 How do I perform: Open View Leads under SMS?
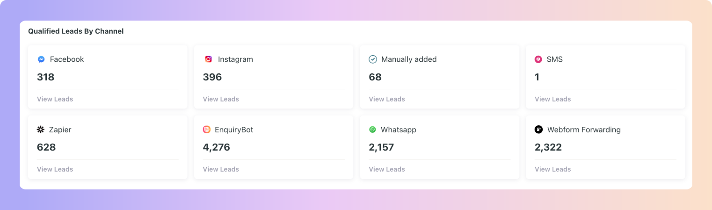(553, 99)
